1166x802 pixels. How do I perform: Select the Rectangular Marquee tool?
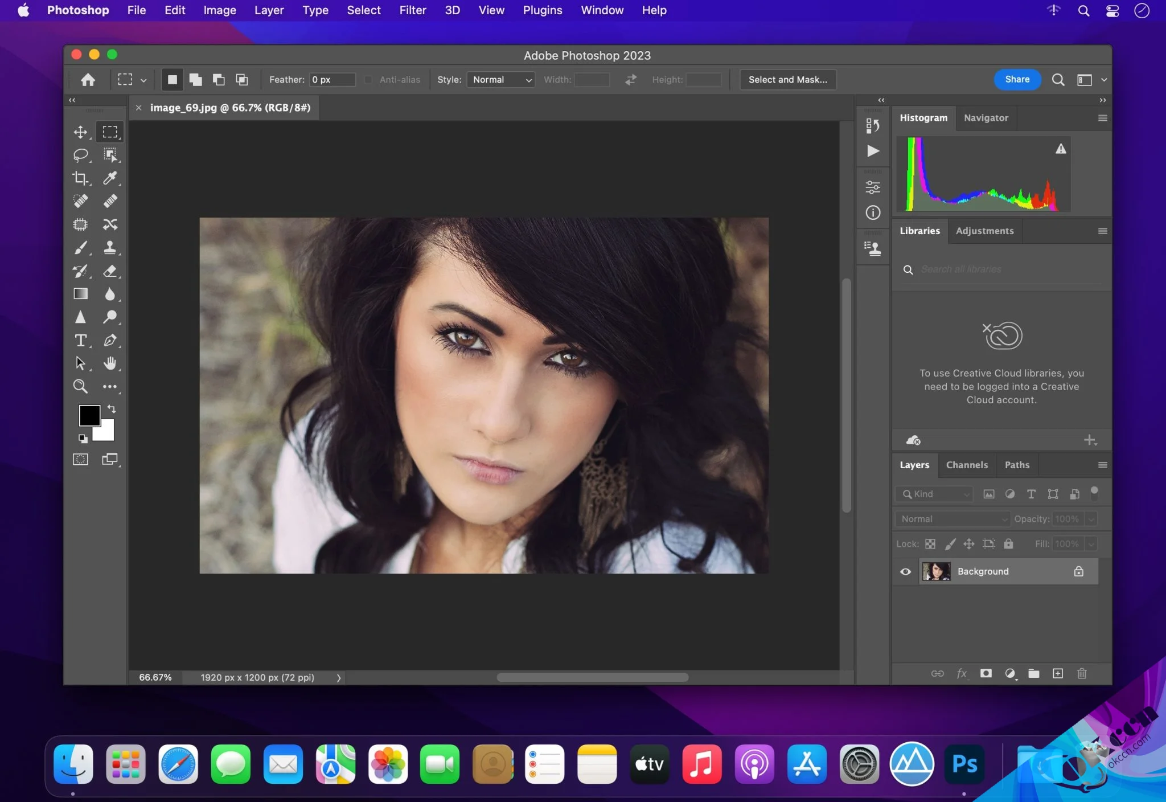pos(110,132)
